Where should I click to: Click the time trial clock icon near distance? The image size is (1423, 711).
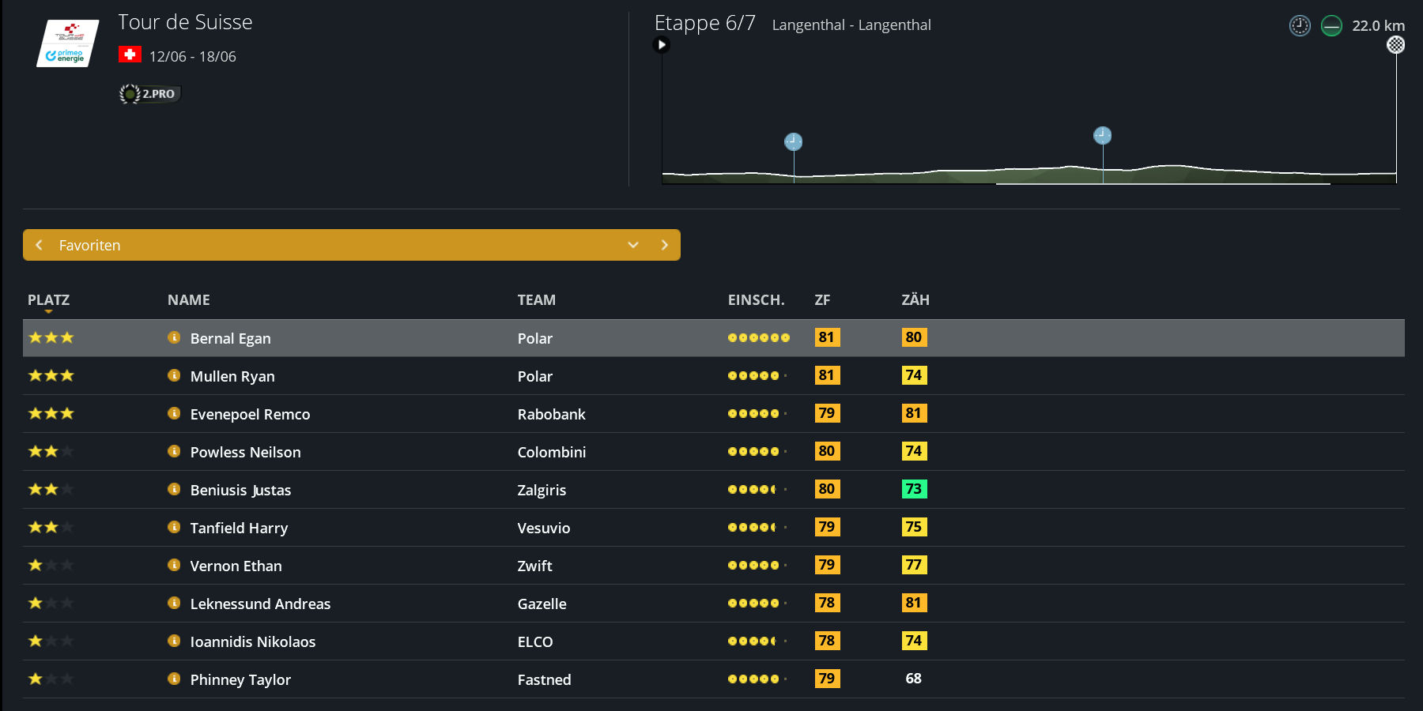[x=1300, y=26]
